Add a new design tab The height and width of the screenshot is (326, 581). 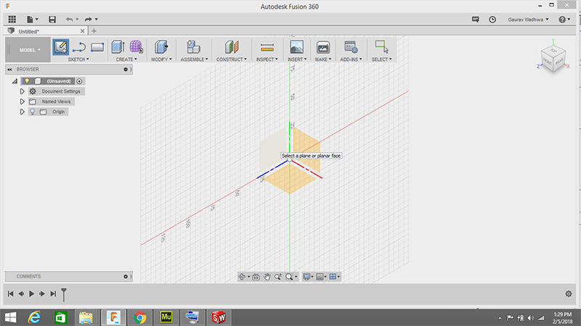pyautogui.click(x=94, y=31)
